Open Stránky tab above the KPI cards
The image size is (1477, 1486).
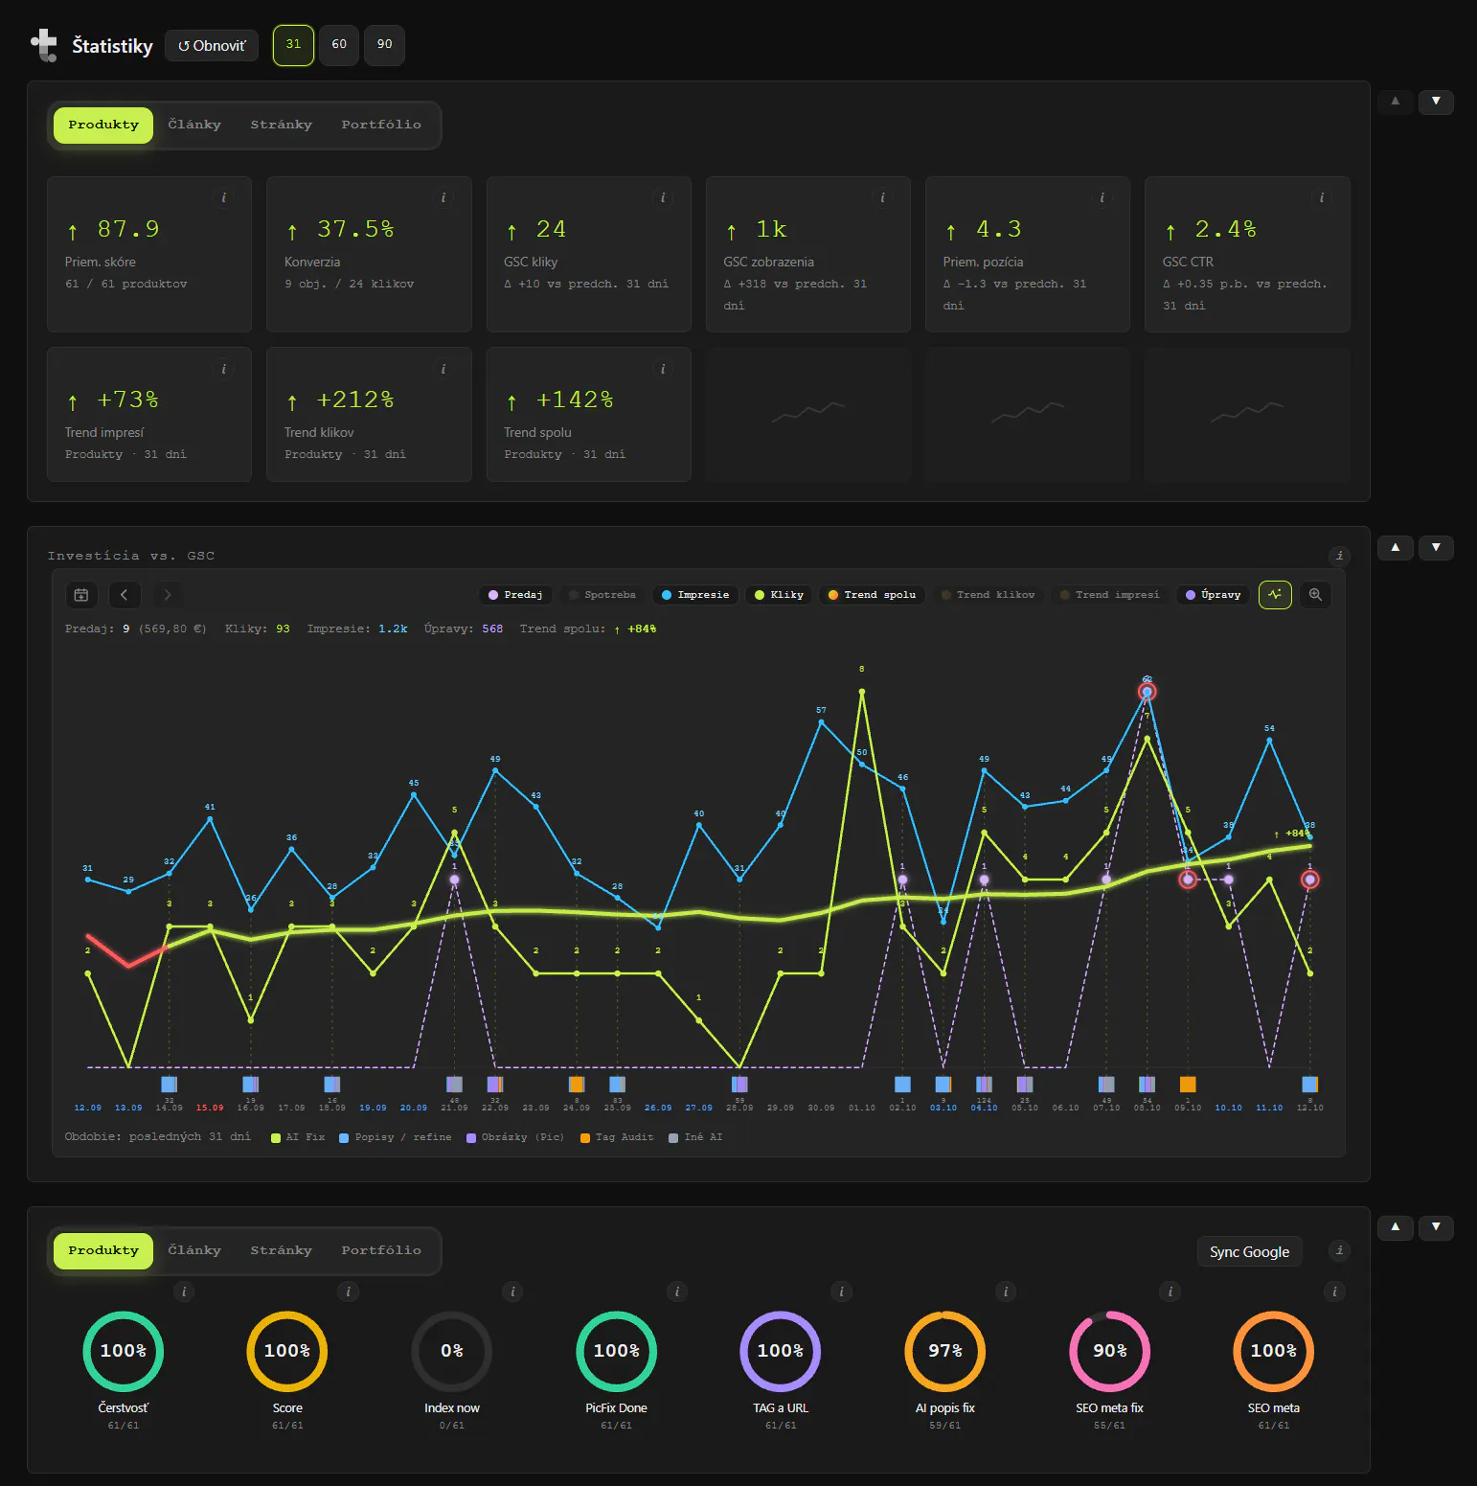(282, 125)
